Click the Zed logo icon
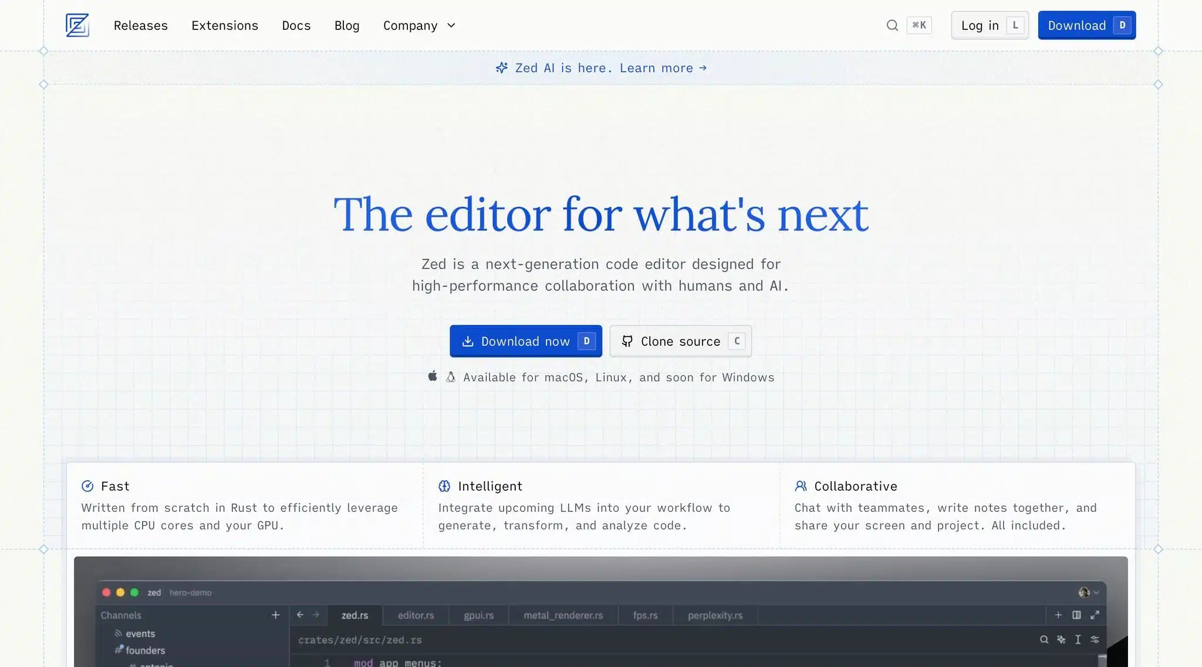Viewport: 1202px width, 667px height. pyautogui.click(x=77, y=25)
